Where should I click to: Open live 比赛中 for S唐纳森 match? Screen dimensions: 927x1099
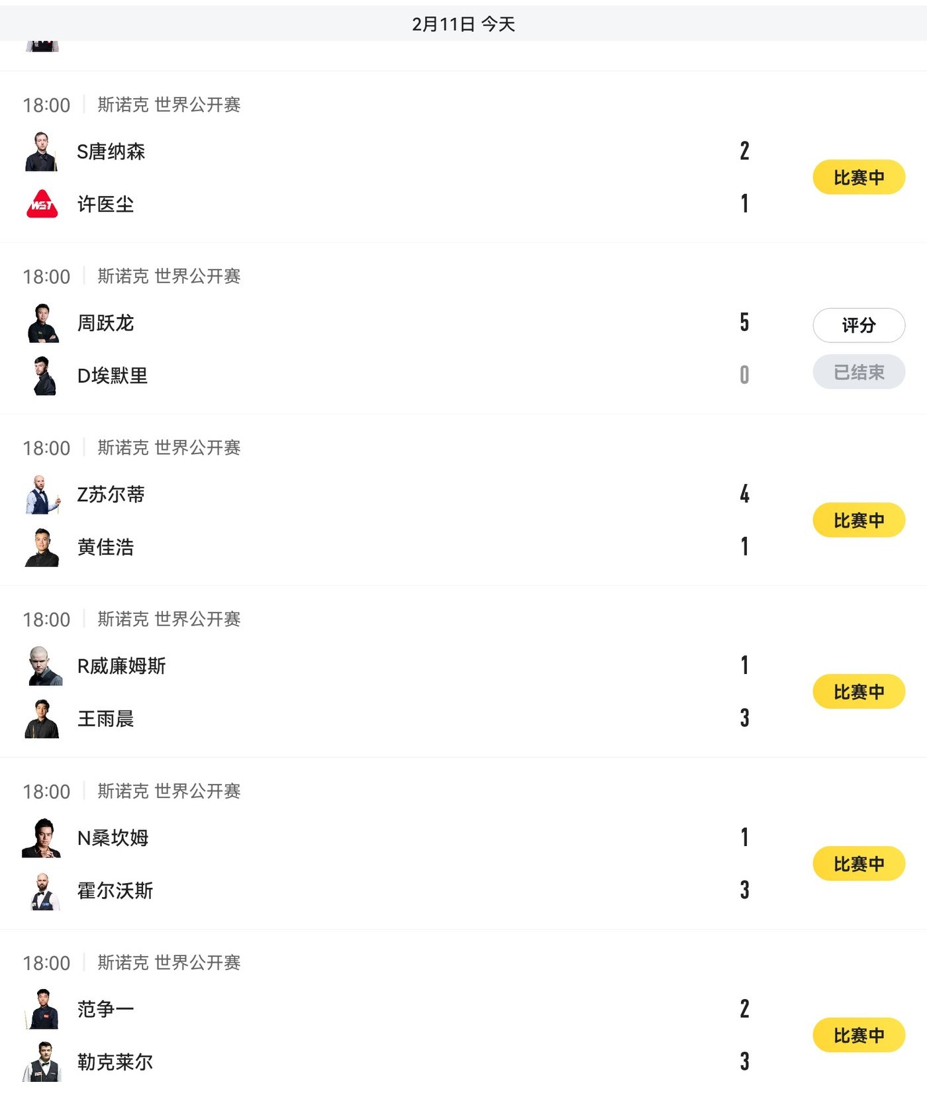point(858,177)
